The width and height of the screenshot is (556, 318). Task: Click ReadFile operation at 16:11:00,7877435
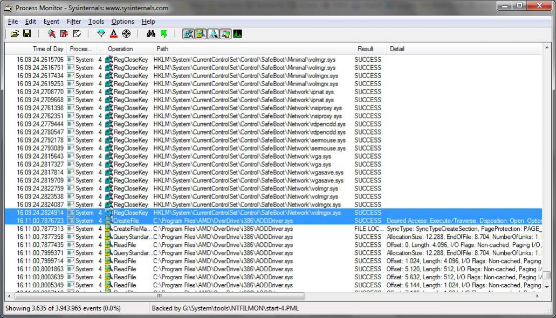coord(125,245)
